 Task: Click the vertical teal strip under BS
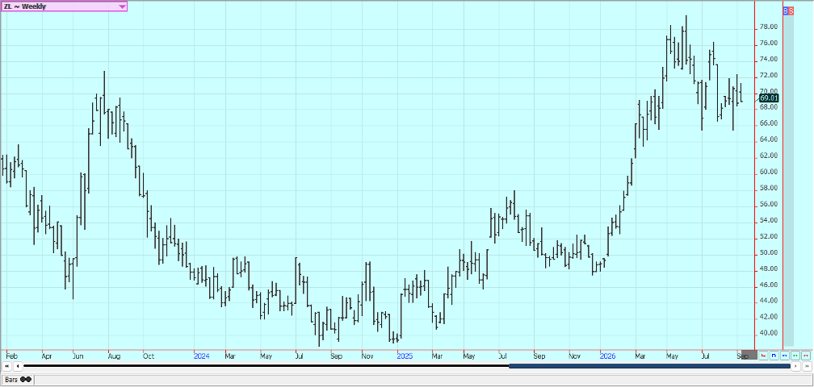788,181
